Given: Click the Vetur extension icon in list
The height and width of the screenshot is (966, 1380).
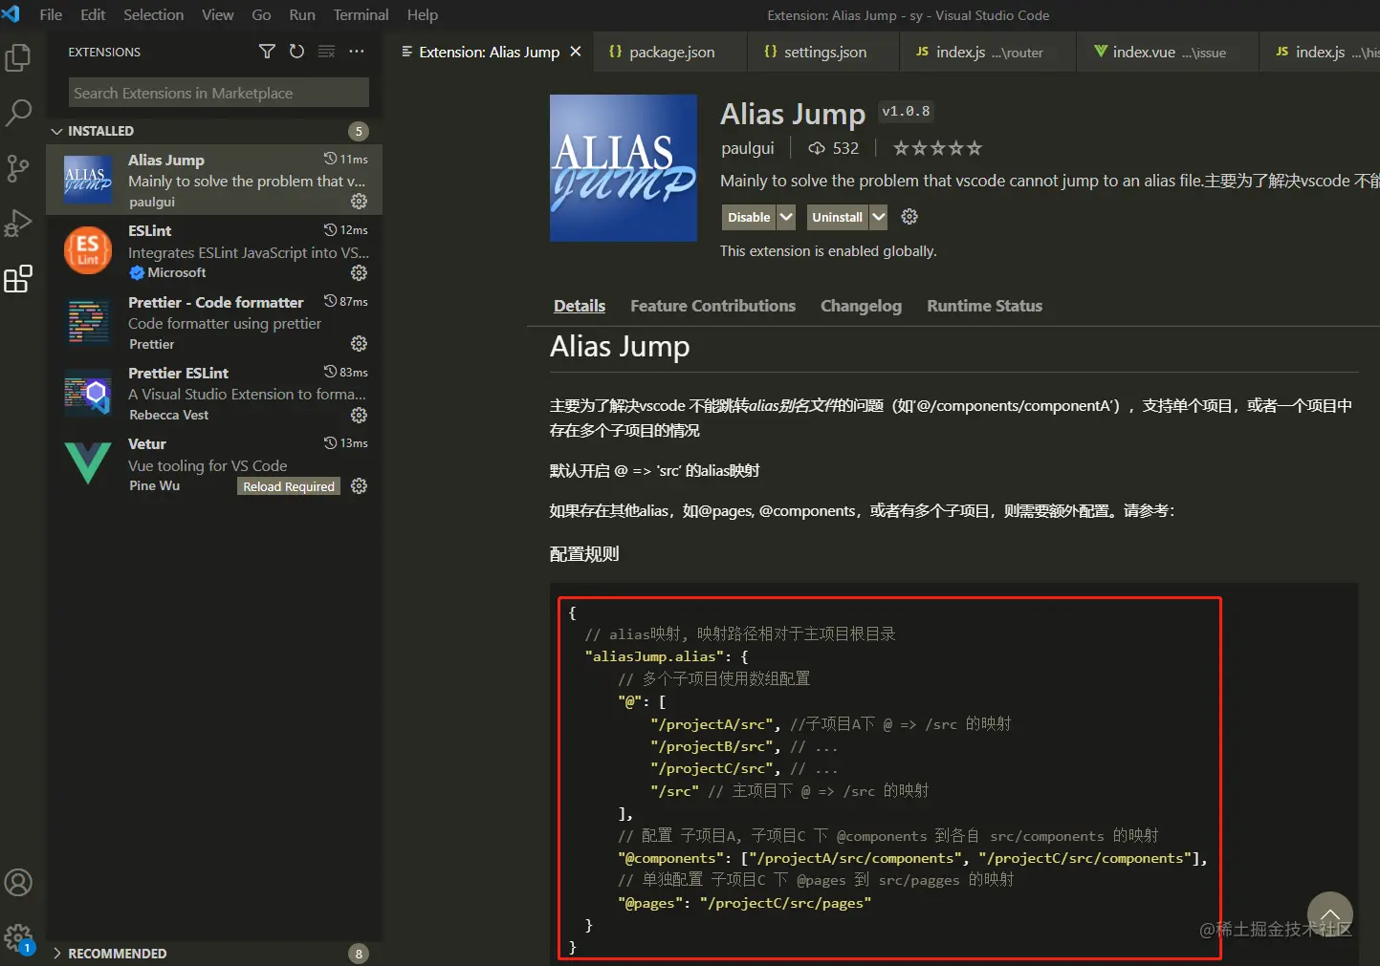Looking at the screenshot, I should click(x=88, y=463).
